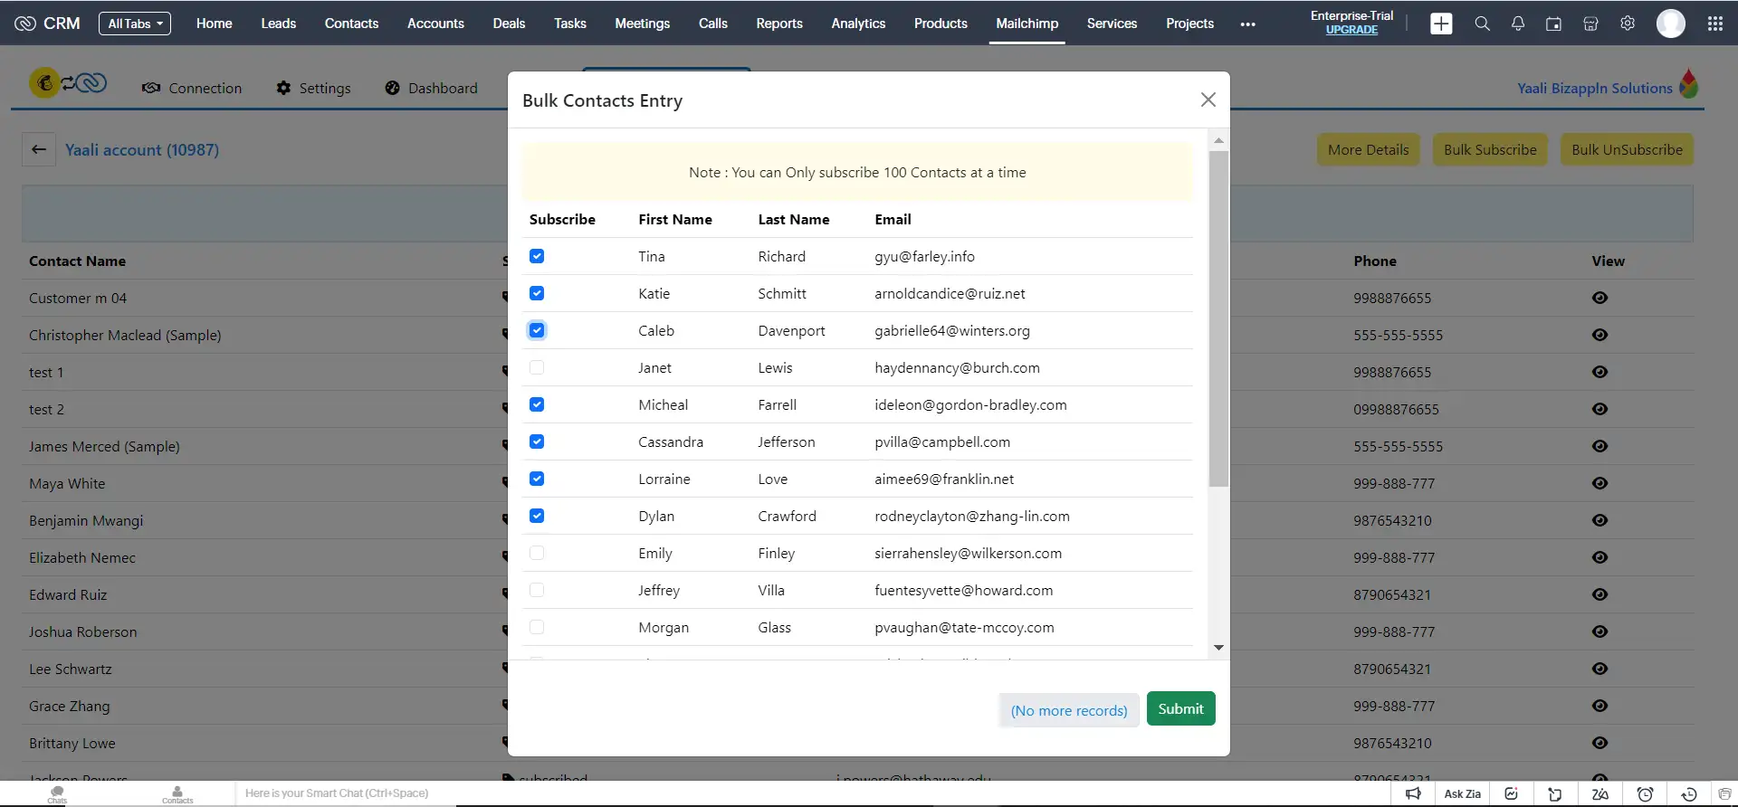Check subscribe for Janet Lewis
The image size is (1738, 807).
(537, 367)
